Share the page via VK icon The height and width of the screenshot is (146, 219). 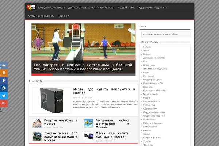(4, 65)
